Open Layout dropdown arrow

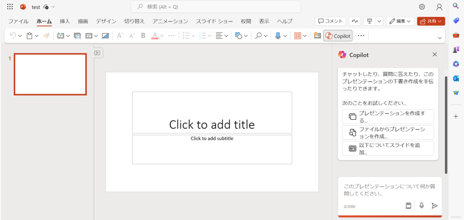[97, 36]
